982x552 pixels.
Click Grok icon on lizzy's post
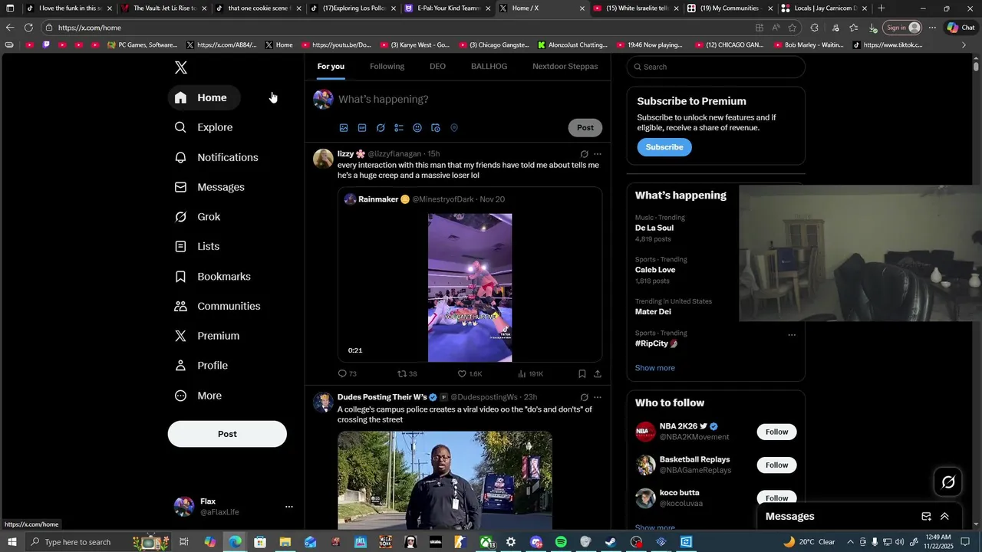coord(584,154)
